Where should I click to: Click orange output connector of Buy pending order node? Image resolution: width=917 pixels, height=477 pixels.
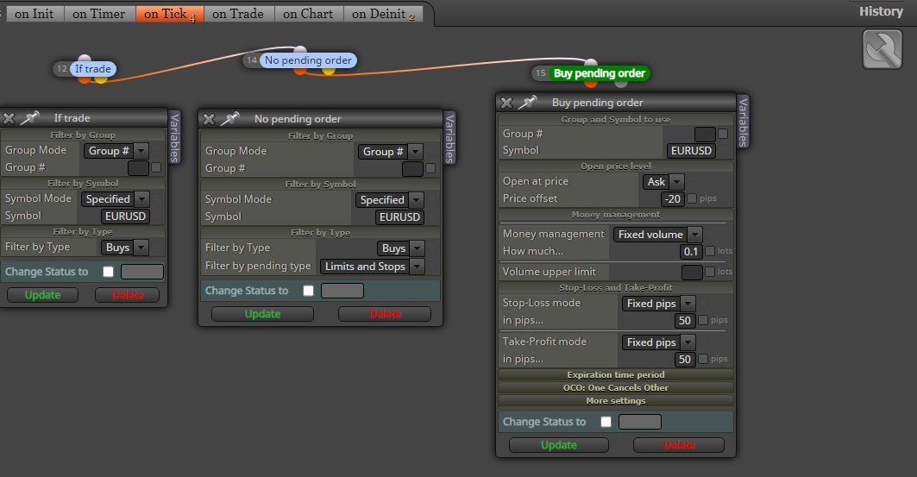coord(591,84)
